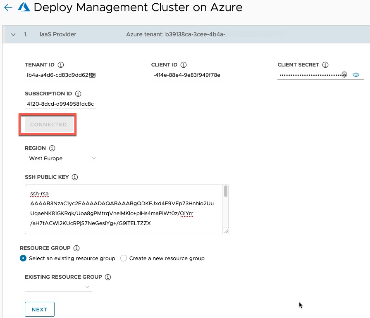The image size is (370, 318).
Task: Click the back arrow icon
Action: 8,7
